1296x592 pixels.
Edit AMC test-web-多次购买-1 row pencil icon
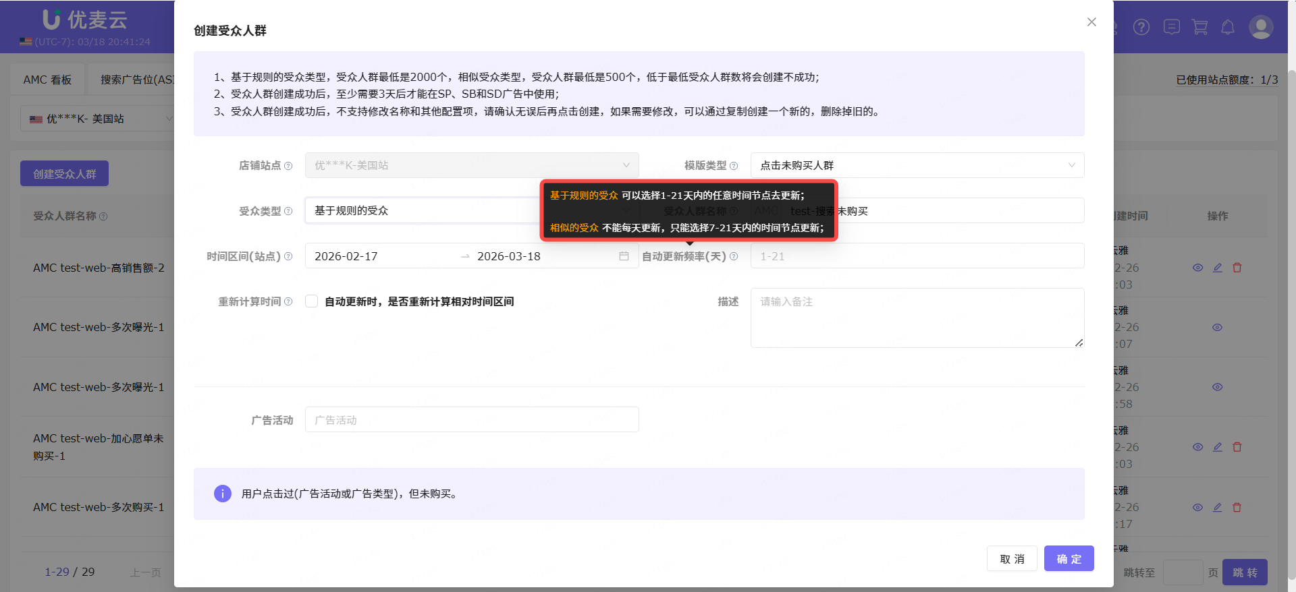pyautogui.click(x=1218, y=508)
